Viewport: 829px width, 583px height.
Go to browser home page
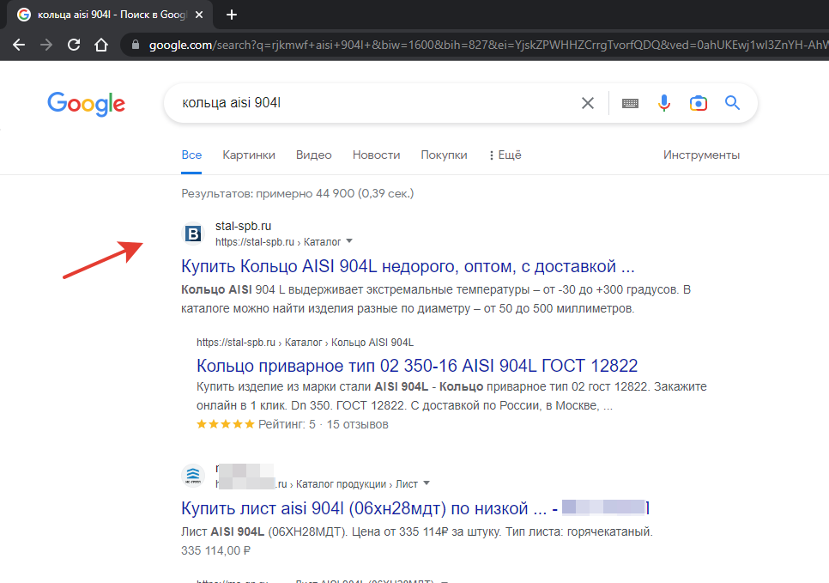point(101,45)
